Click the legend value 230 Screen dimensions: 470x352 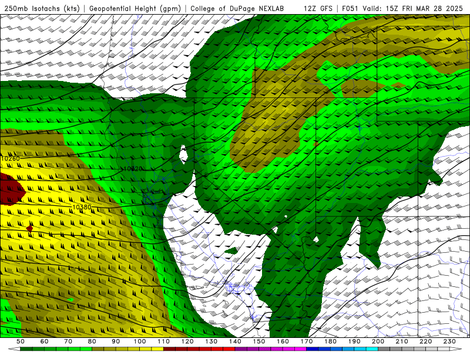click(x=449, y=341)
